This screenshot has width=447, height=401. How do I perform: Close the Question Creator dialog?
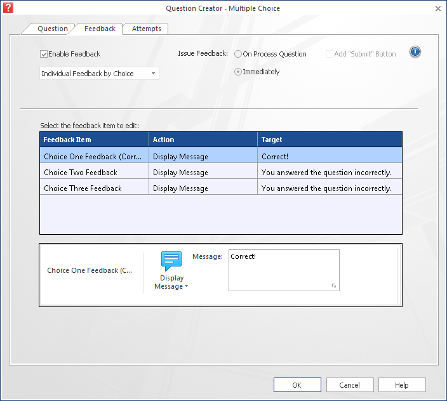click(x=438, y=8)
